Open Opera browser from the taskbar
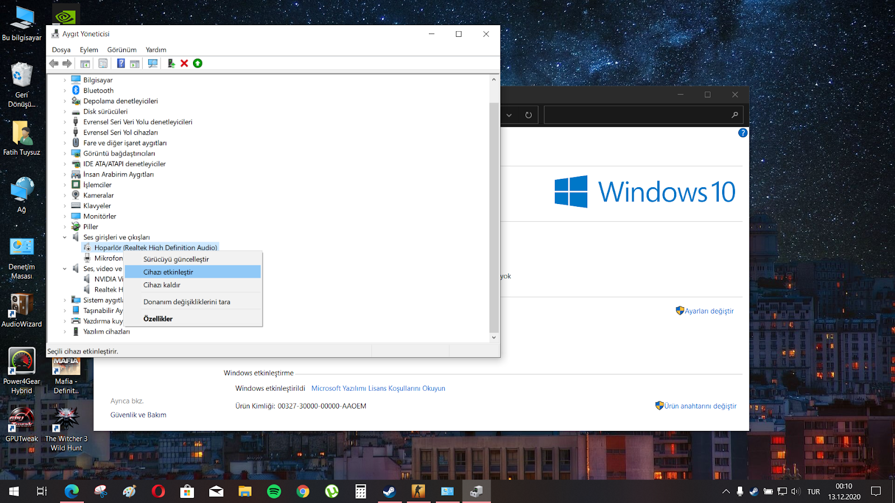Screen dimensions: 895x503 [x=158, y=491]
